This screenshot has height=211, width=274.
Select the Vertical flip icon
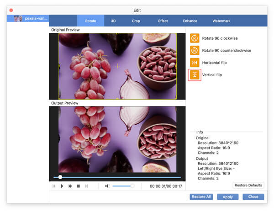pyautogui.click(x=195, y=75)
